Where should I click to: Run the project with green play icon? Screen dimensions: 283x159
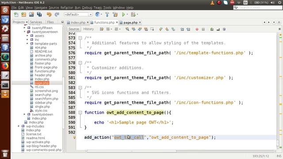(123, 15)
